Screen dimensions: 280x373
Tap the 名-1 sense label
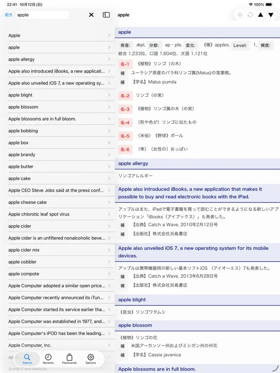tap(125, 64)
